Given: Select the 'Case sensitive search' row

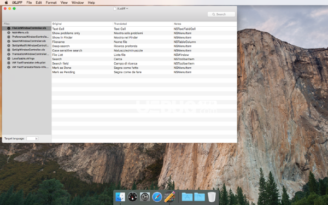Looking at the screenshot, I should pos(144,50).
